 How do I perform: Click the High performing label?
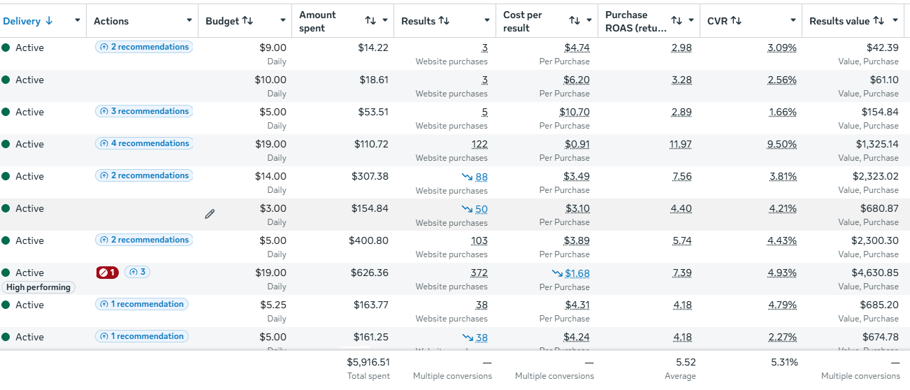coord(38,287)
